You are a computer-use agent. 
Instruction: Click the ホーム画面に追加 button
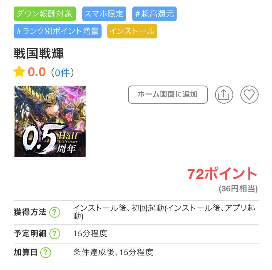coord(168,95)
